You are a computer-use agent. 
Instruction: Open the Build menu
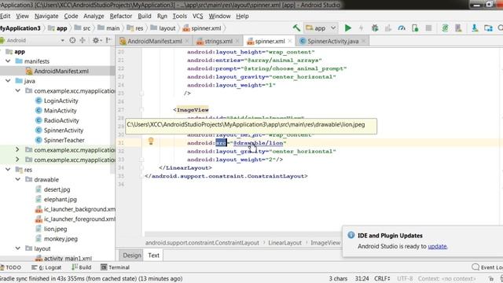point(145,16)
